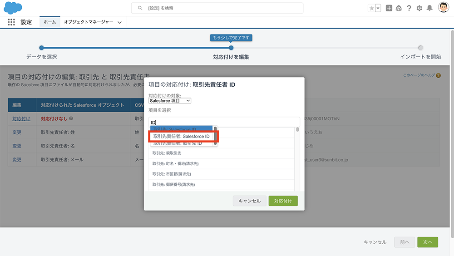The image size is (454, 256).
Task: Click the green 次へ button
Action: coord(428,242)
